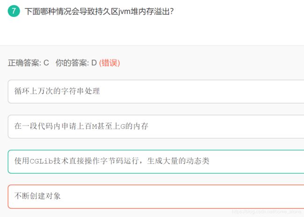Select option '循环上万次的字符串处理'

156,91
